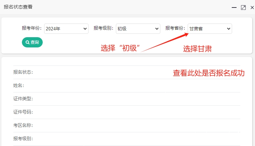Open the 报考省份 dropdown showing 甘肃省
Viewport: 255px width, 146px height.
click(x=210, y=29)
